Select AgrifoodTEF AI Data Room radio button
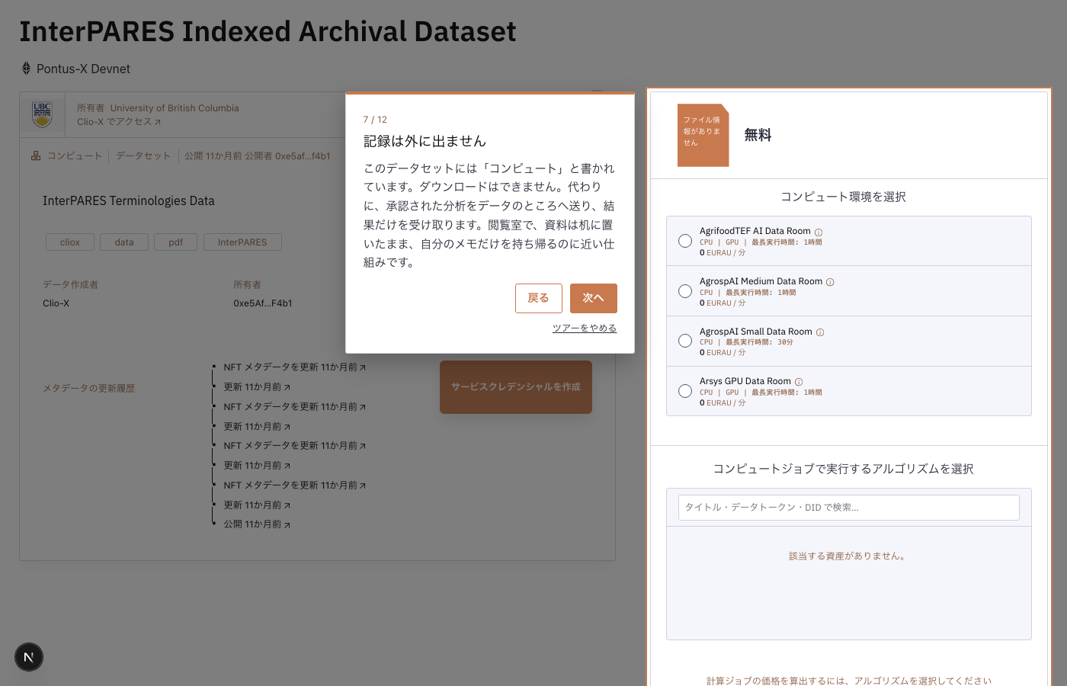This screenshot has width=1067, height=686. pos(685,241)
